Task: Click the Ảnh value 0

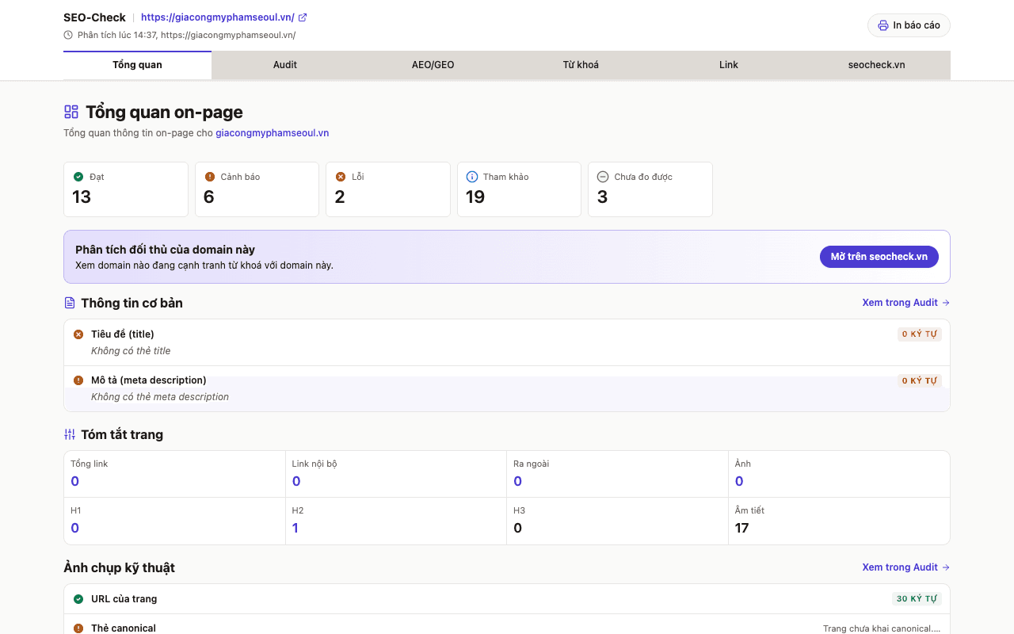Action: click(739, 481)
